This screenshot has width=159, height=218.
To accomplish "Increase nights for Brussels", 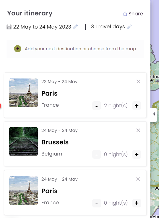I will pos(137,154).
